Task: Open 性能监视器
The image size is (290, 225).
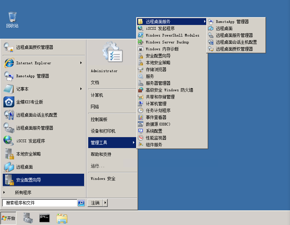Action: [x=172, y=138]
